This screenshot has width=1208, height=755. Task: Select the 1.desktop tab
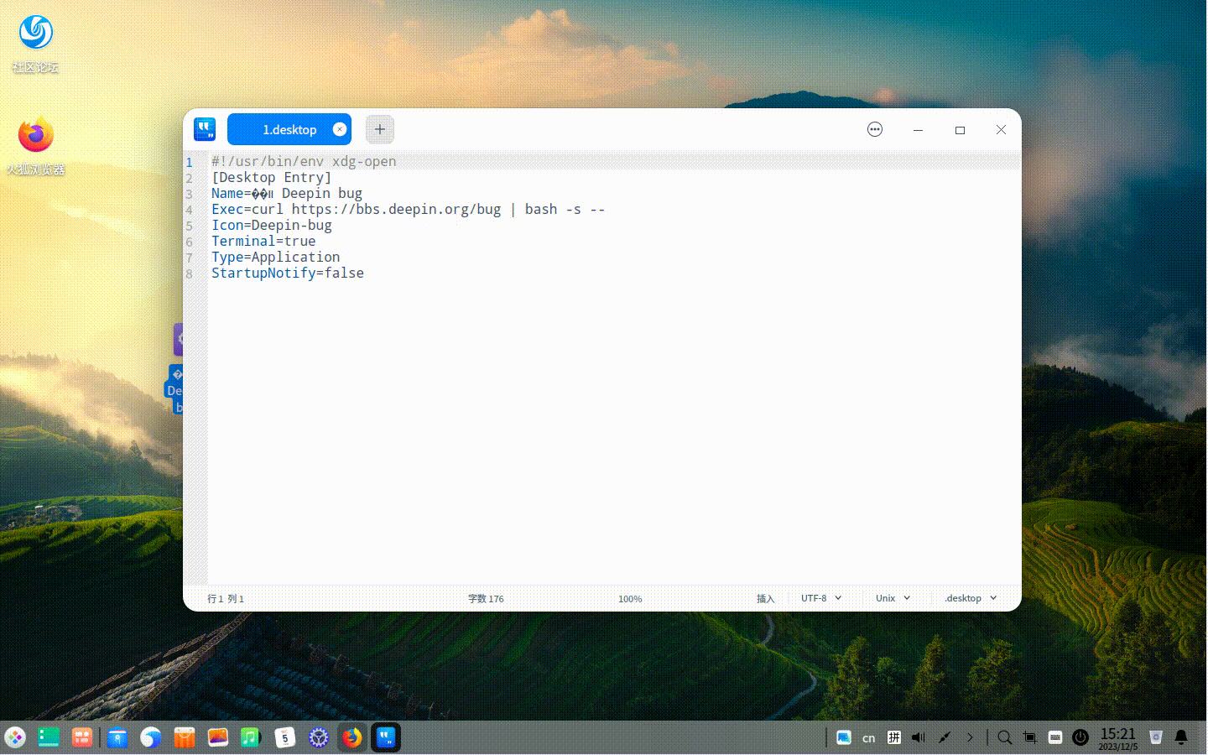click(x=289, y=129)
